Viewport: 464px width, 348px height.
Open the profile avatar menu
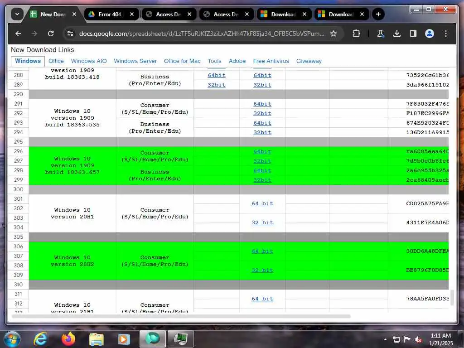coord(430,34)
